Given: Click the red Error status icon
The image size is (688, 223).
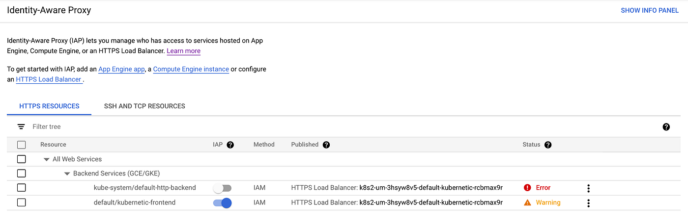Looking at the screenshot, I should coord(527,188).
